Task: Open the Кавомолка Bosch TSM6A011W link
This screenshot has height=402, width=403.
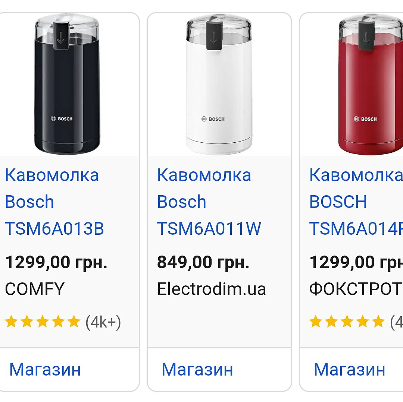Action: [209, 202]
